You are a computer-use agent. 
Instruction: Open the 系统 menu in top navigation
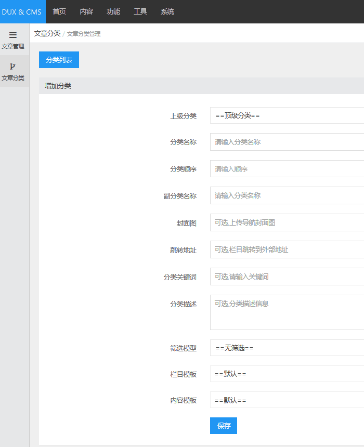tap(167, 11)
